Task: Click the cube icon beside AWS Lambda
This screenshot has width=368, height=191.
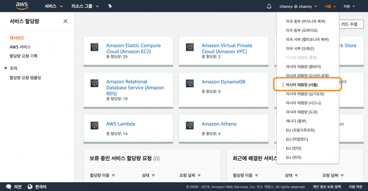Action: 95,126
